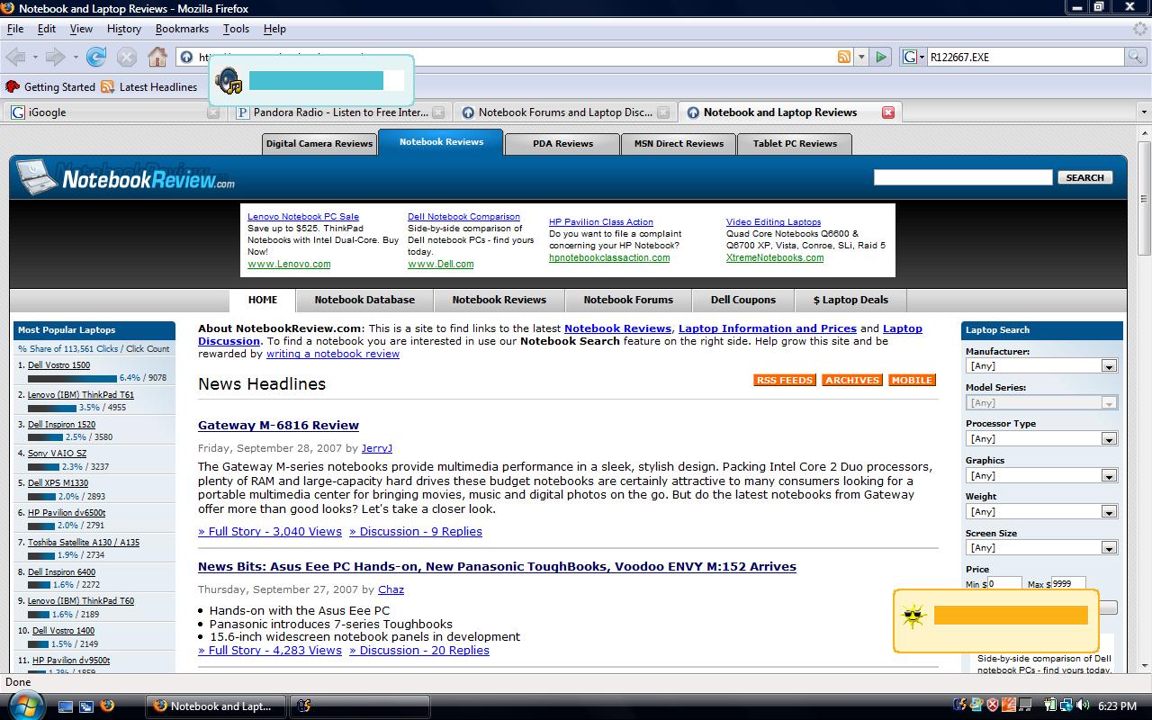Open the list all tabs dropdown
The image size is (1152, 720).
(x=1144, y=112)
